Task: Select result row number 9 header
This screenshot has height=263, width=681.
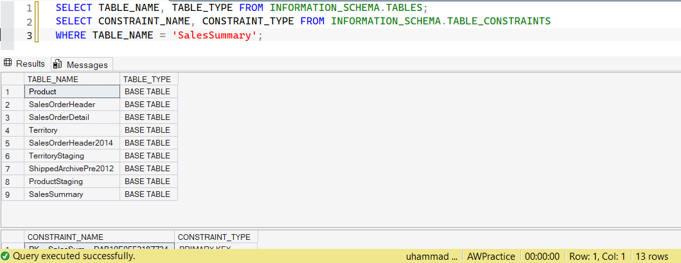Action: [13, 194]
